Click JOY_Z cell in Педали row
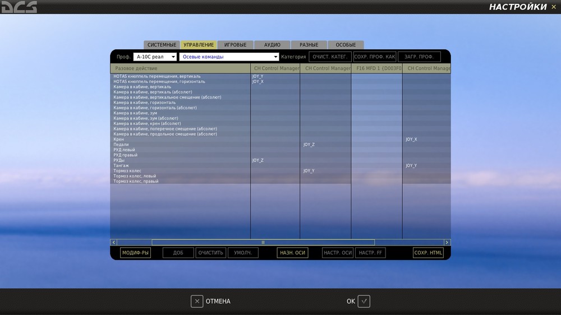This screenshot has width=561, height=315. tap(325, 145)
